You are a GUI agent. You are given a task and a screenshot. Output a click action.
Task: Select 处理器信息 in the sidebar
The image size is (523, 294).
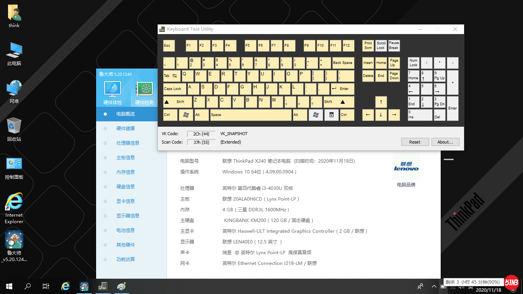(127, 143)
